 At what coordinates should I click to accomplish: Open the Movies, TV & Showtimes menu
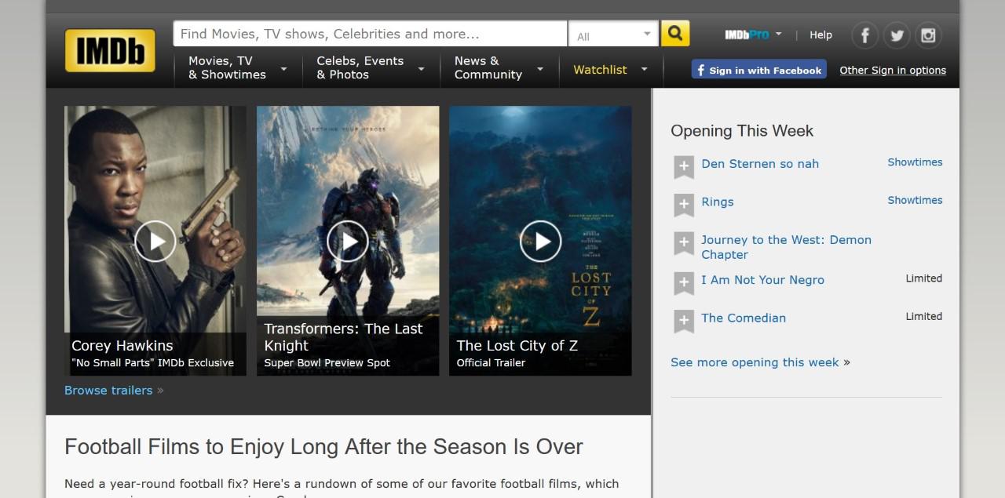tap(227, 67)
